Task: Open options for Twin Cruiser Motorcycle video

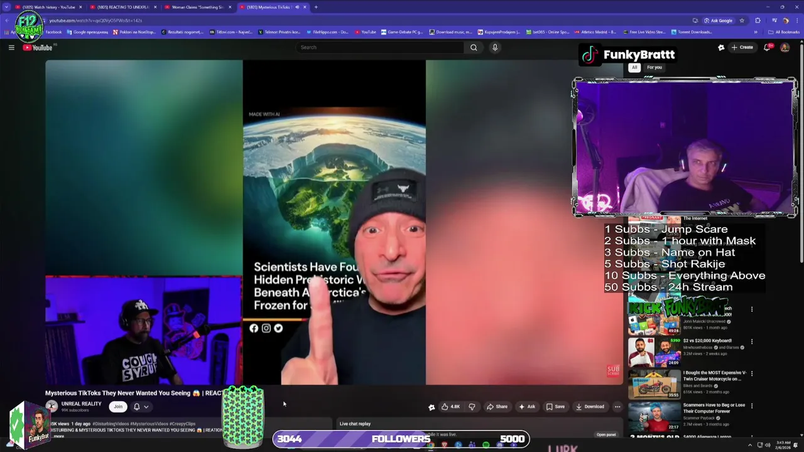Action: click(752, 374)
